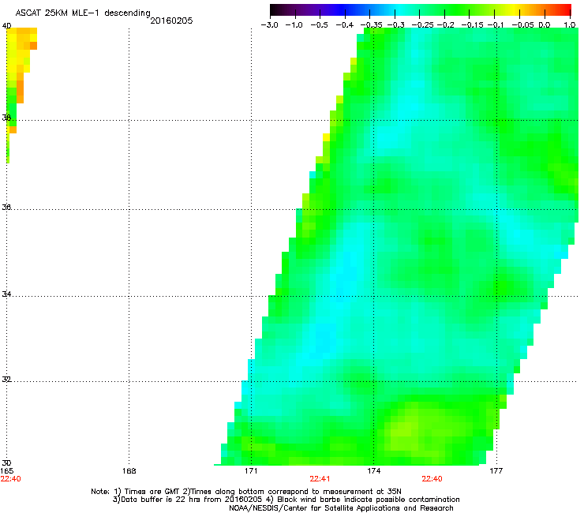Select the "-3.0" color scale label

pyautogui.click(x=269, y=25)
